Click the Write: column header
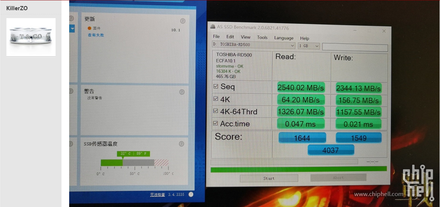The image size is (440, 207). coord(343,58)
